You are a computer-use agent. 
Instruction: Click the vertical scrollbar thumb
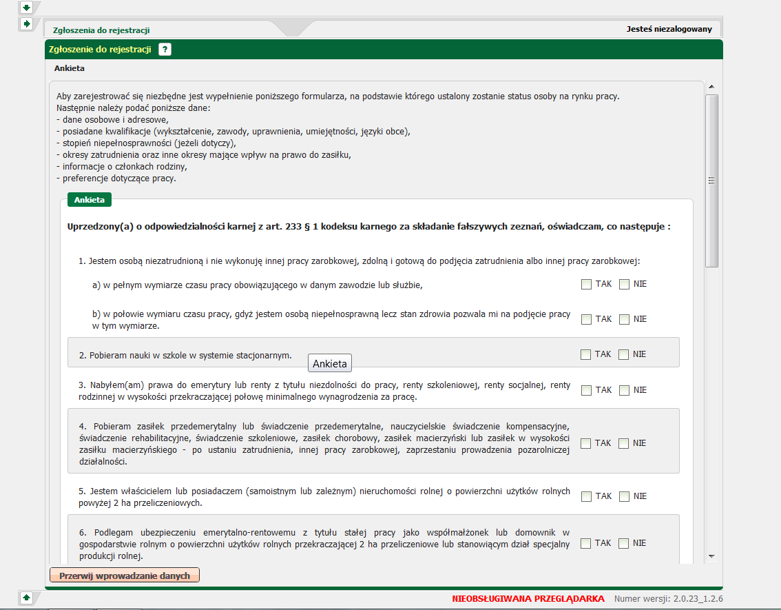point(711,181)
